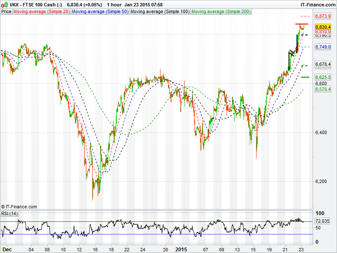
Task: Click the 6,678.4 price axis label
Action: pyautogui.click(x=323, y=64)
